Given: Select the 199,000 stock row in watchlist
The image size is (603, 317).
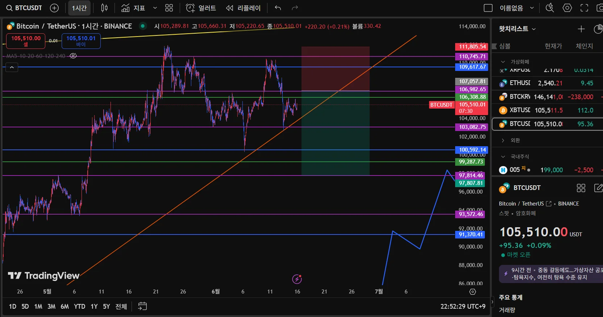Looking at the screenshot, I should [547, 170].
